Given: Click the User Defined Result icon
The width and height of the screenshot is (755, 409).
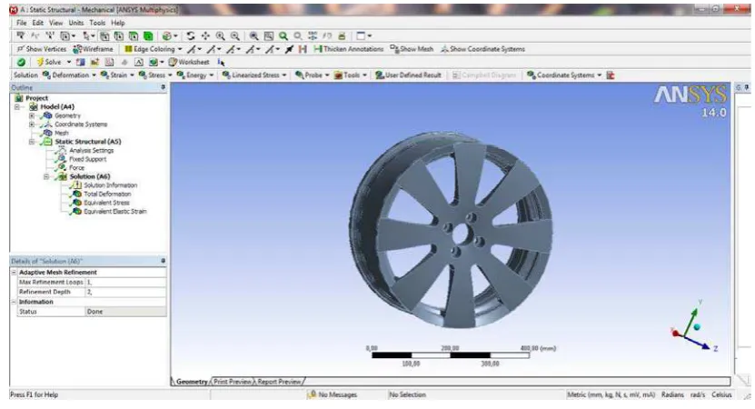Looking at the screenshot, I should point(380,75).
